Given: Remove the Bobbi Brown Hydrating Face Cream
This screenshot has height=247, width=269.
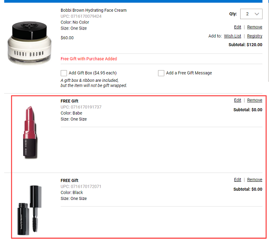Looking at the screenshot, I should click(255, 27).
